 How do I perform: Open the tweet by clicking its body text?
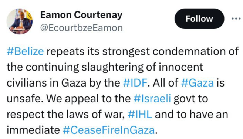click(x=122, y=91)
